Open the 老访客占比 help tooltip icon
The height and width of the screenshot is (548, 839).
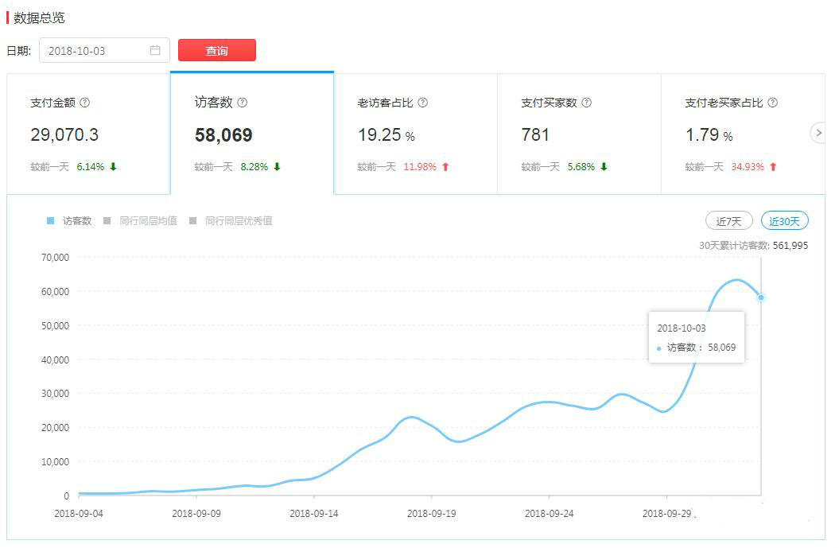coord(425,102)
